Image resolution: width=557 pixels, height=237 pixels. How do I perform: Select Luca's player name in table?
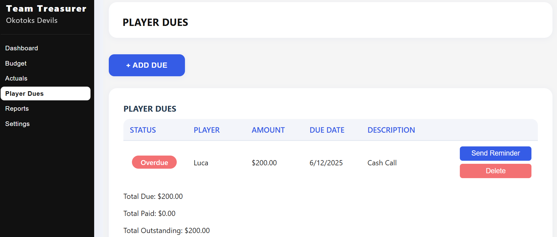[201, 163]
